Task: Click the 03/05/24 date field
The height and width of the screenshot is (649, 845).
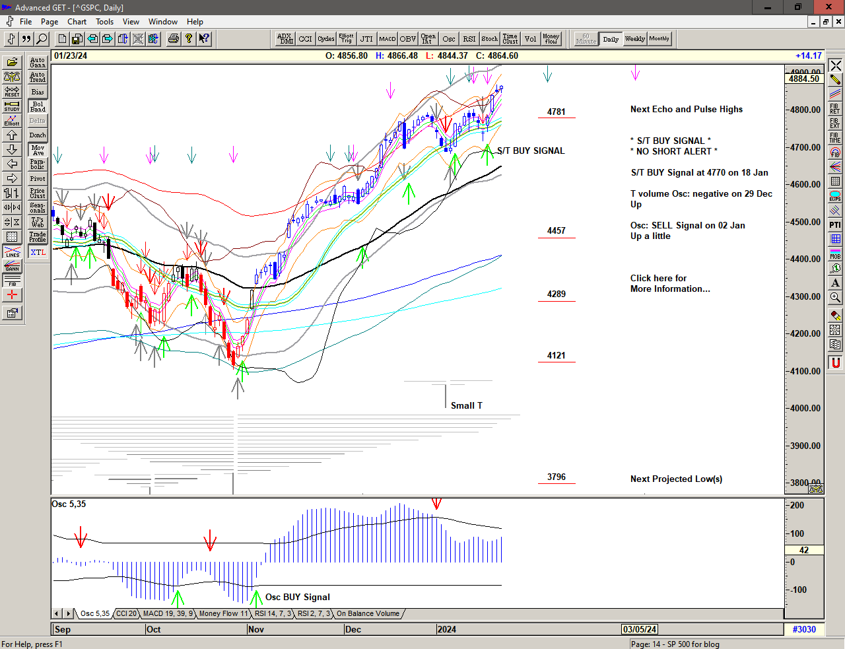Action: [640, 629]
